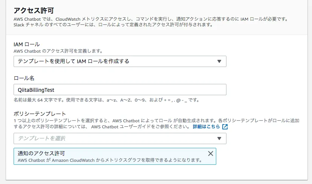Focus the QiitaBillingTest role name field

pos(120,90)
